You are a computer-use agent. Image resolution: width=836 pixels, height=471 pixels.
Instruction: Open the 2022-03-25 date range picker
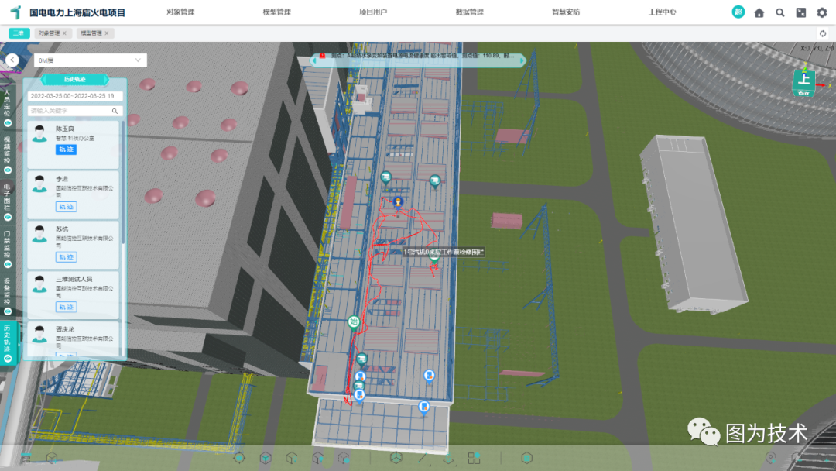[74, 96]
